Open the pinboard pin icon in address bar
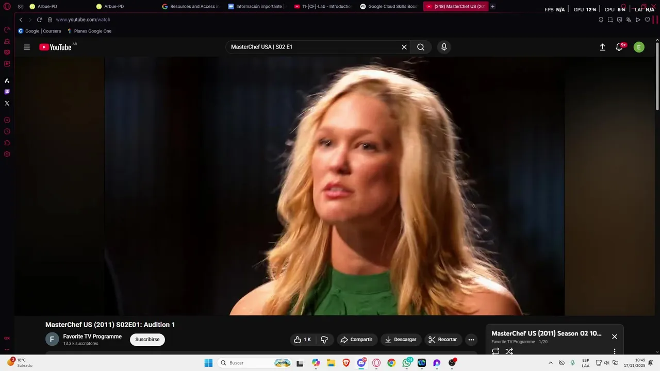The image size is (660, 371). click(601, 20)
